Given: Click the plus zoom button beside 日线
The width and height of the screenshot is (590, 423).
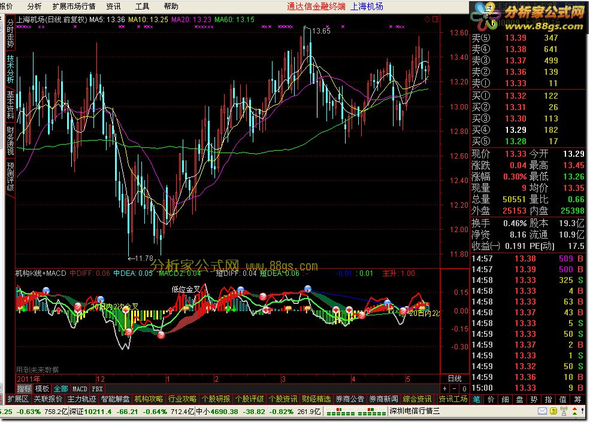Looking at the screenshot, I should (x=445, y=389).
